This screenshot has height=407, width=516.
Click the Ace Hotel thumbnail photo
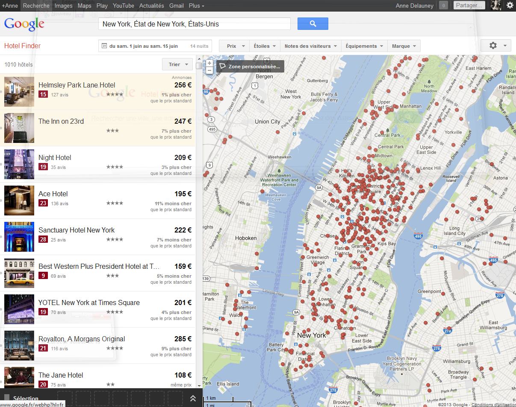pos(19,201)
